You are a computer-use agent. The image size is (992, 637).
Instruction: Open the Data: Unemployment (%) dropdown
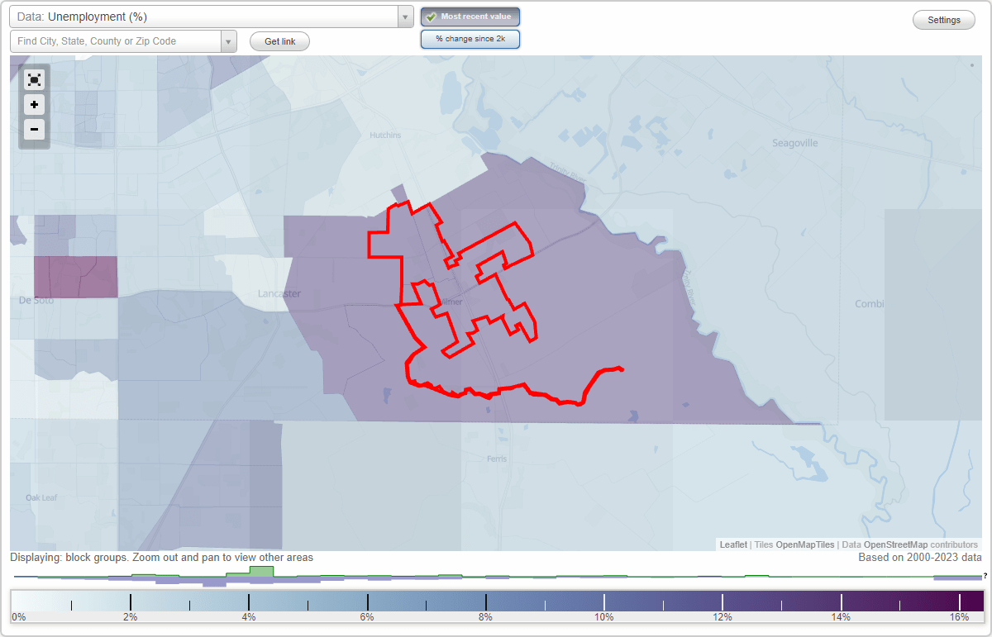(207, 16)
